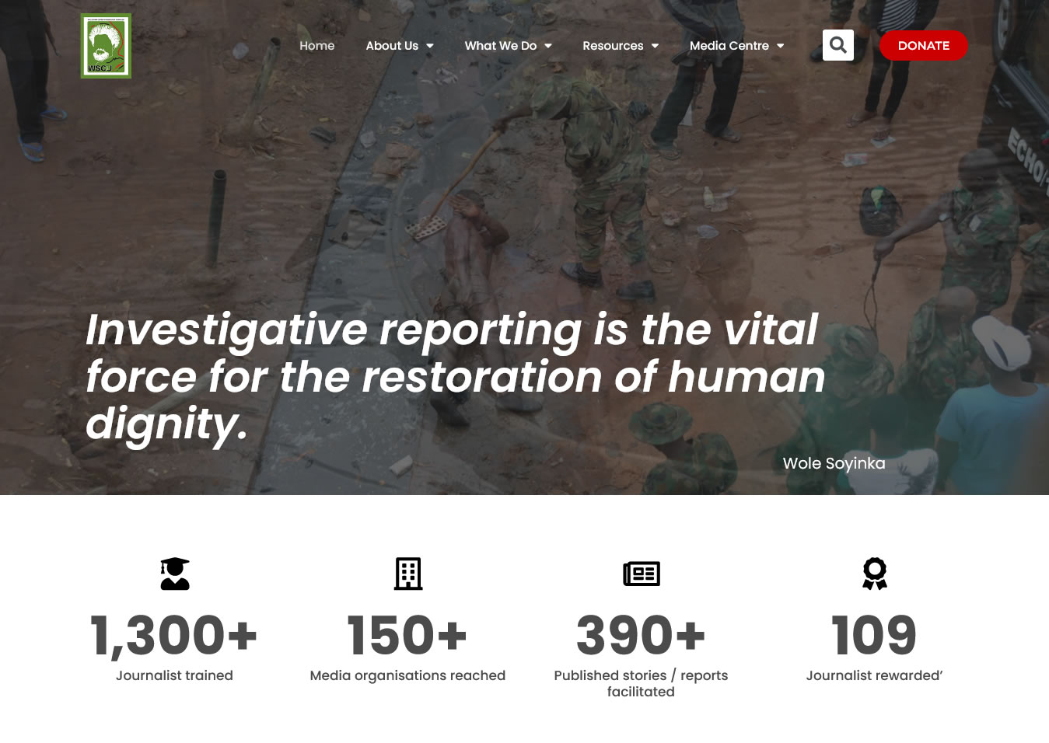Image resolution: width=1049 pixels, height=743 pixels.
Task: Click the 1,300+ journalist trained counter
Action: [174, 635]
